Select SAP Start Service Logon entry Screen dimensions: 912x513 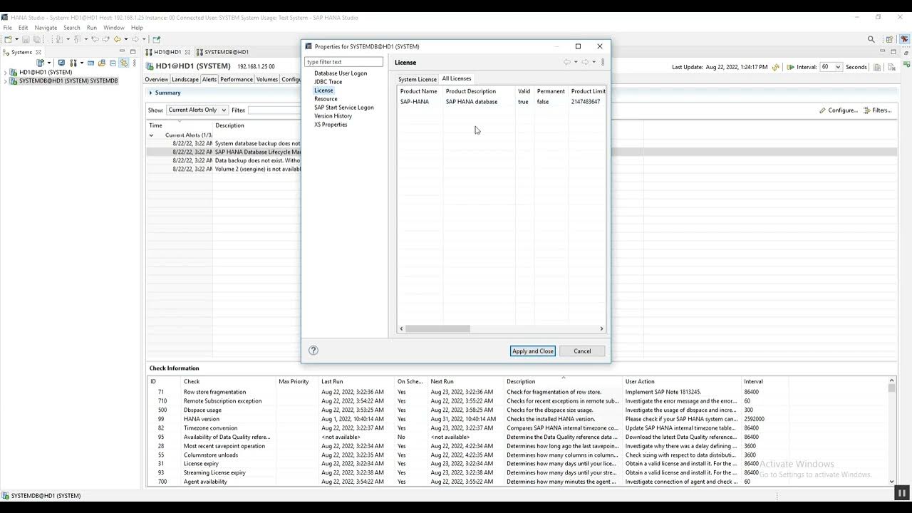click(344, 108)
